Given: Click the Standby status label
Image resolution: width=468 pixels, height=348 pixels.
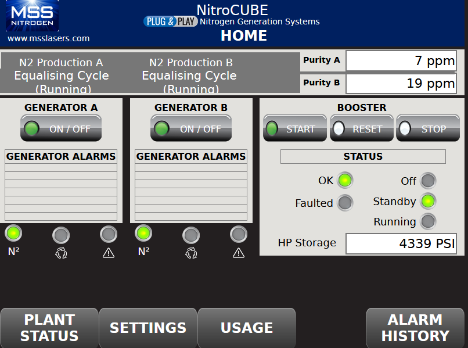Looking at the screenshot, I should click(395, 202).
